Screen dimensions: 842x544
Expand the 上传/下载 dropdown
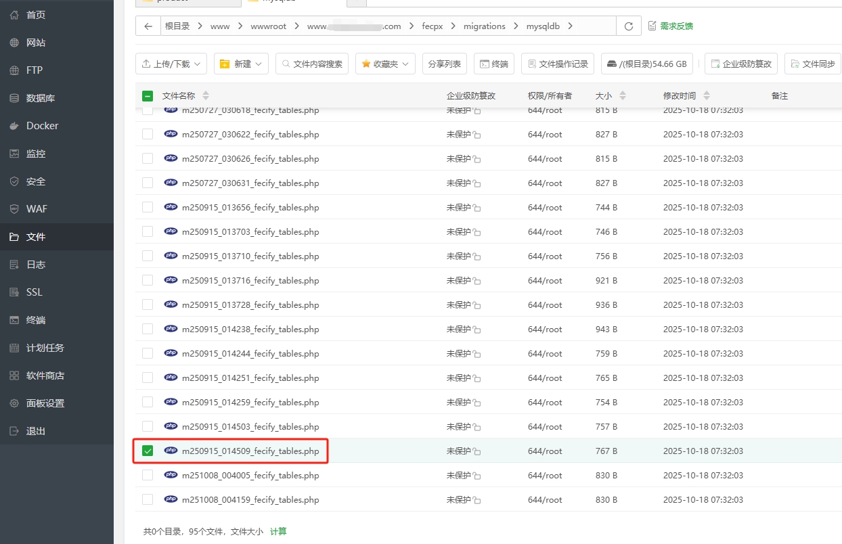[x=171, y=64]
